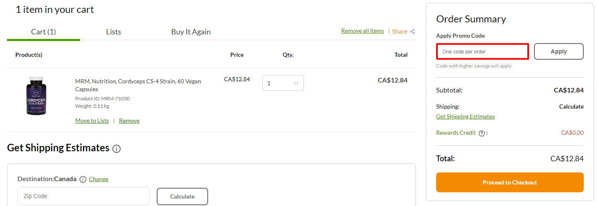Screen dimensions: 597x206
Task: Click the Apply promo code button
Action: (x=558, y=51)
